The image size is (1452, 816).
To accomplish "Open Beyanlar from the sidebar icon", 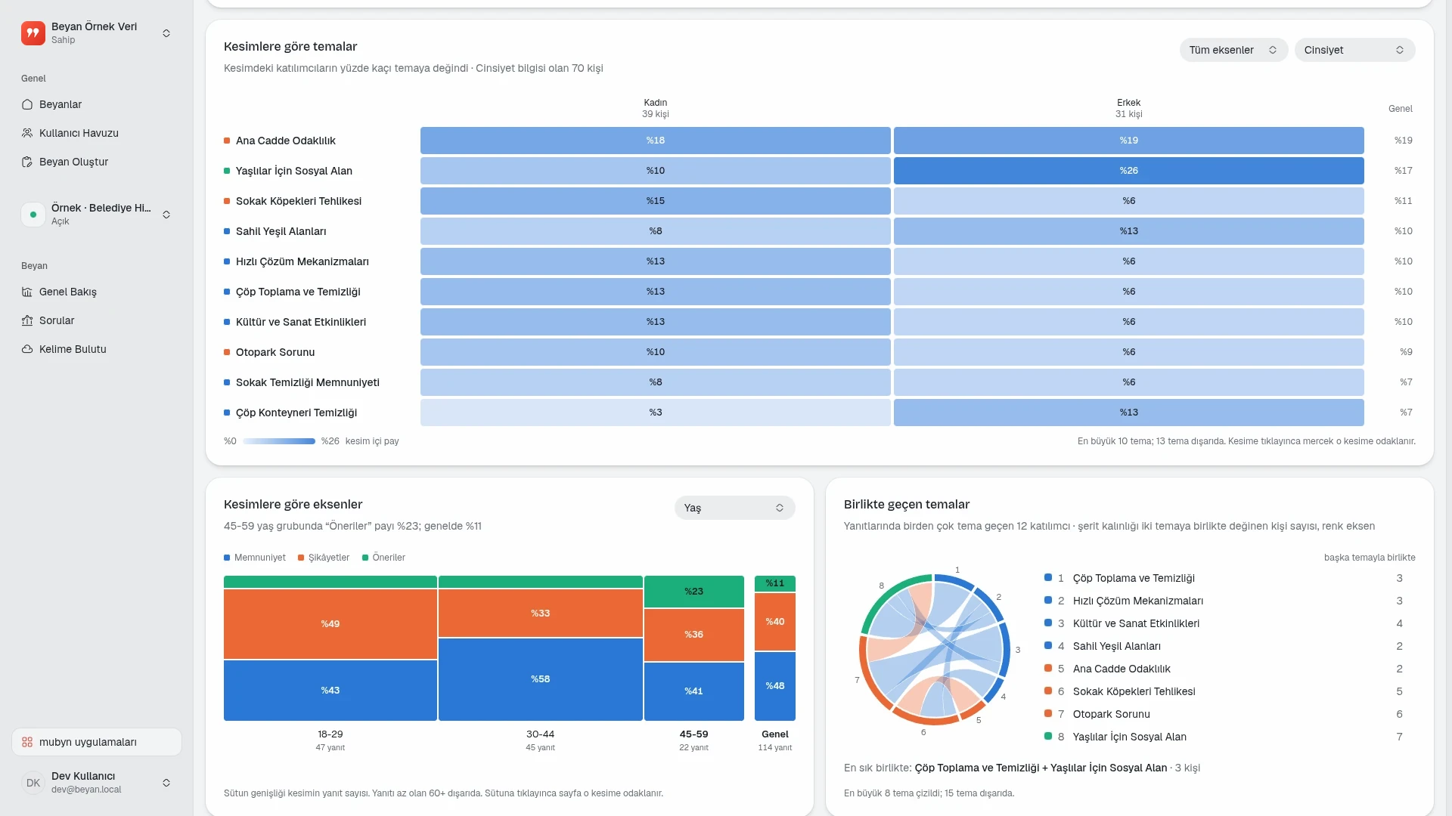I will click(x=27, y=104).
